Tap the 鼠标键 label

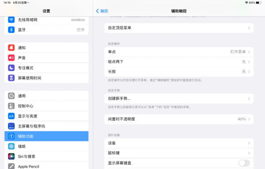[x=114, y=153]
